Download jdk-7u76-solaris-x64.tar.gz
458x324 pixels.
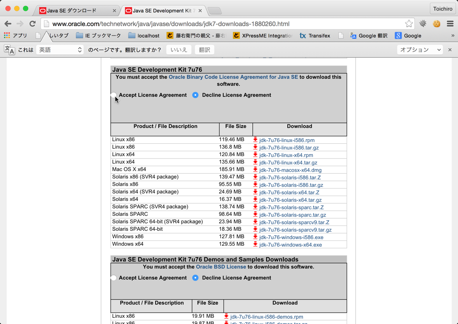coord(290,200)
